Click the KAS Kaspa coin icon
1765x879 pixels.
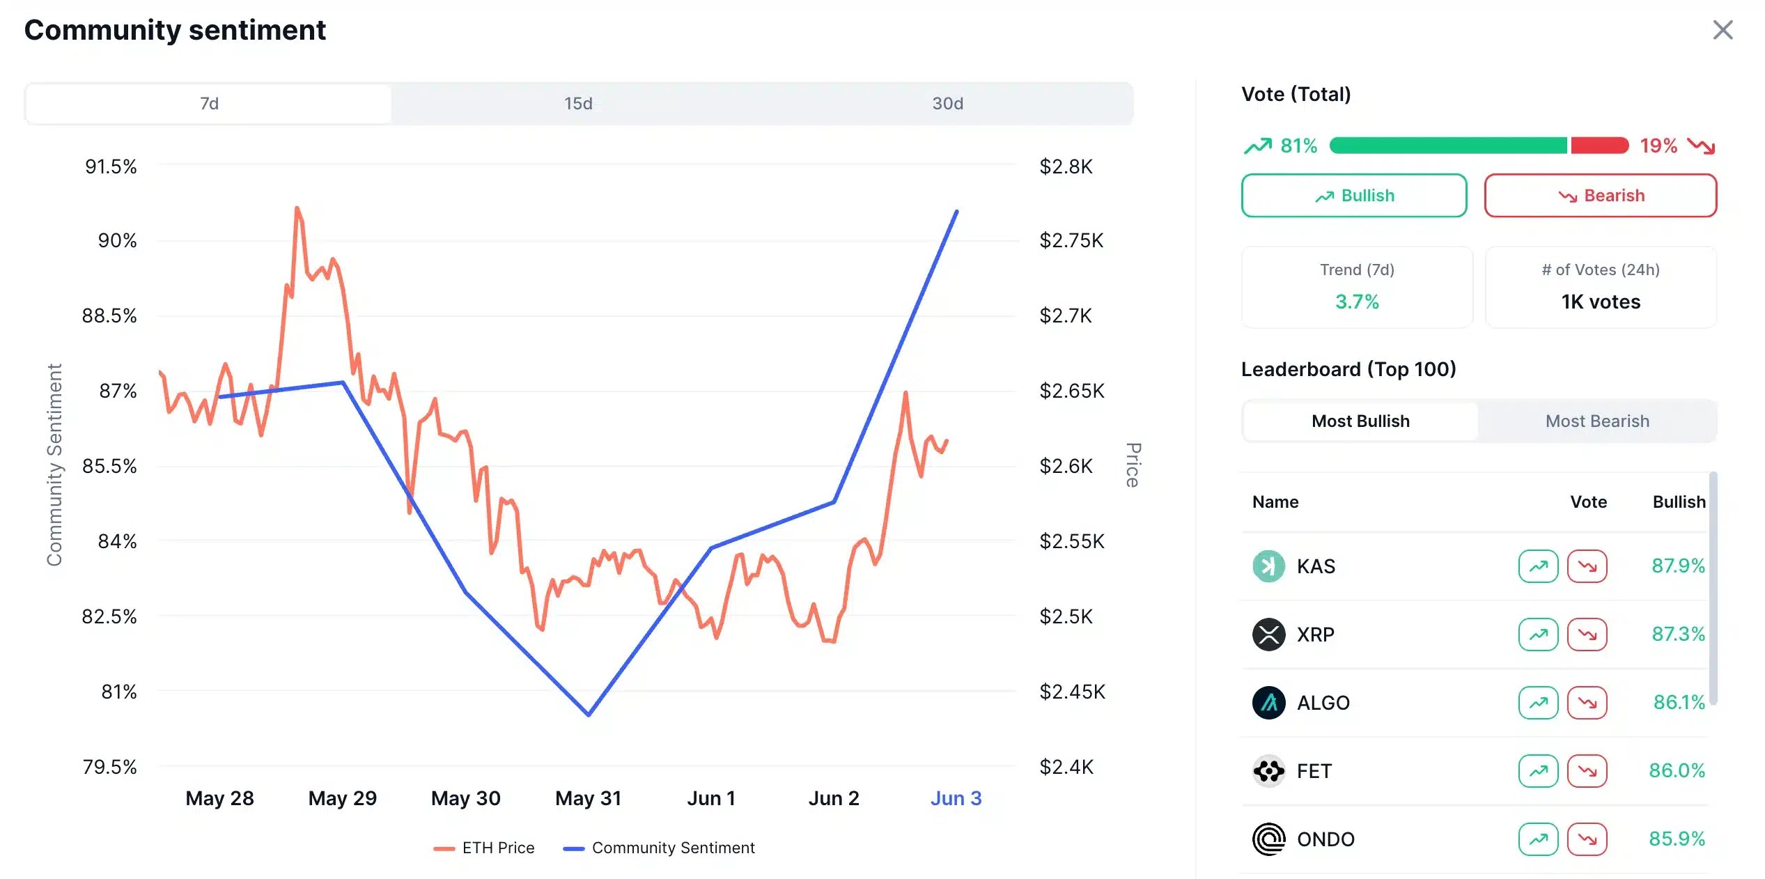click(x=1268, y=566)
